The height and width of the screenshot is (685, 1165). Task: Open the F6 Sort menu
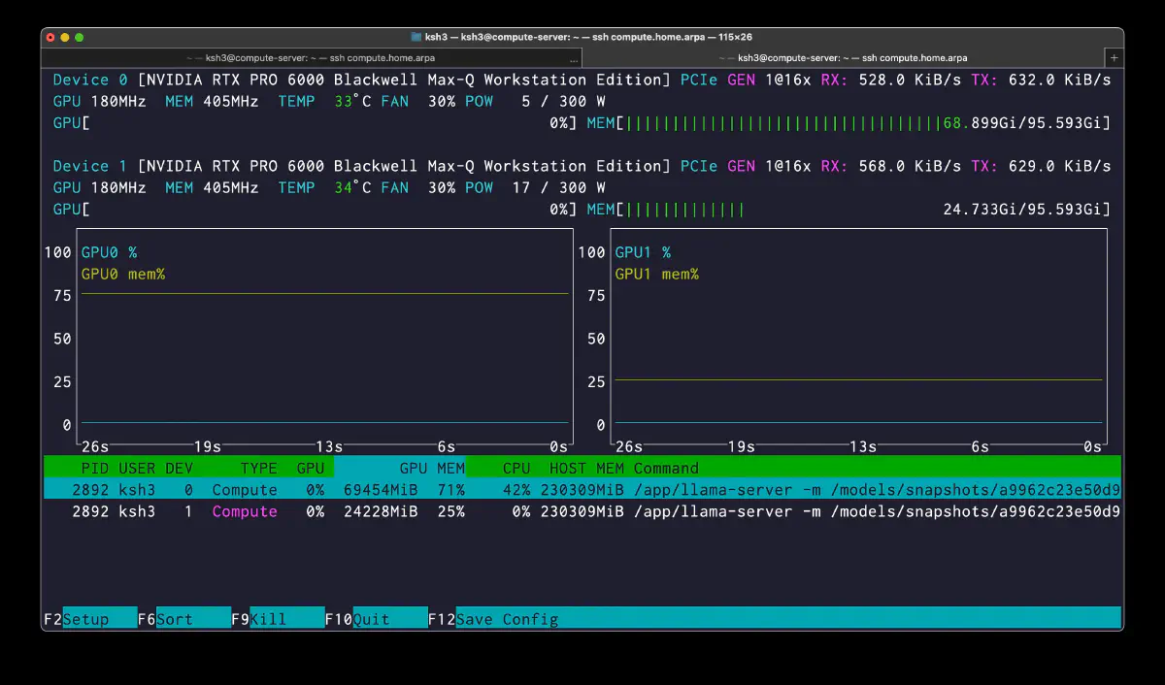tap(183, 619)
